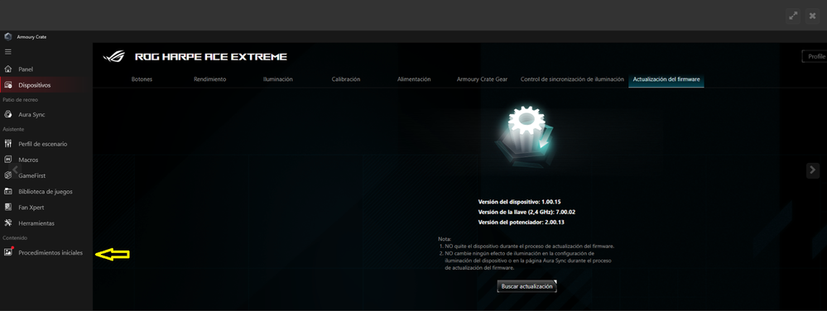Screen dimensions: 827x311
Task: Select the Armoury Crate Gear tab
Action: (482, 79)
